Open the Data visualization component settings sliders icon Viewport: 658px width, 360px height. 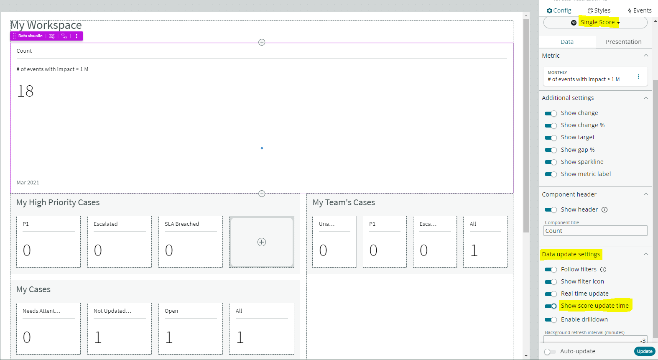[x=52, y=36]
